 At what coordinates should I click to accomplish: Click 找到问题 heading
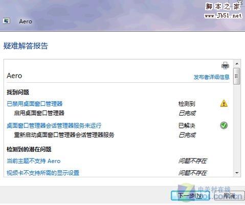[x=18, y=92]
